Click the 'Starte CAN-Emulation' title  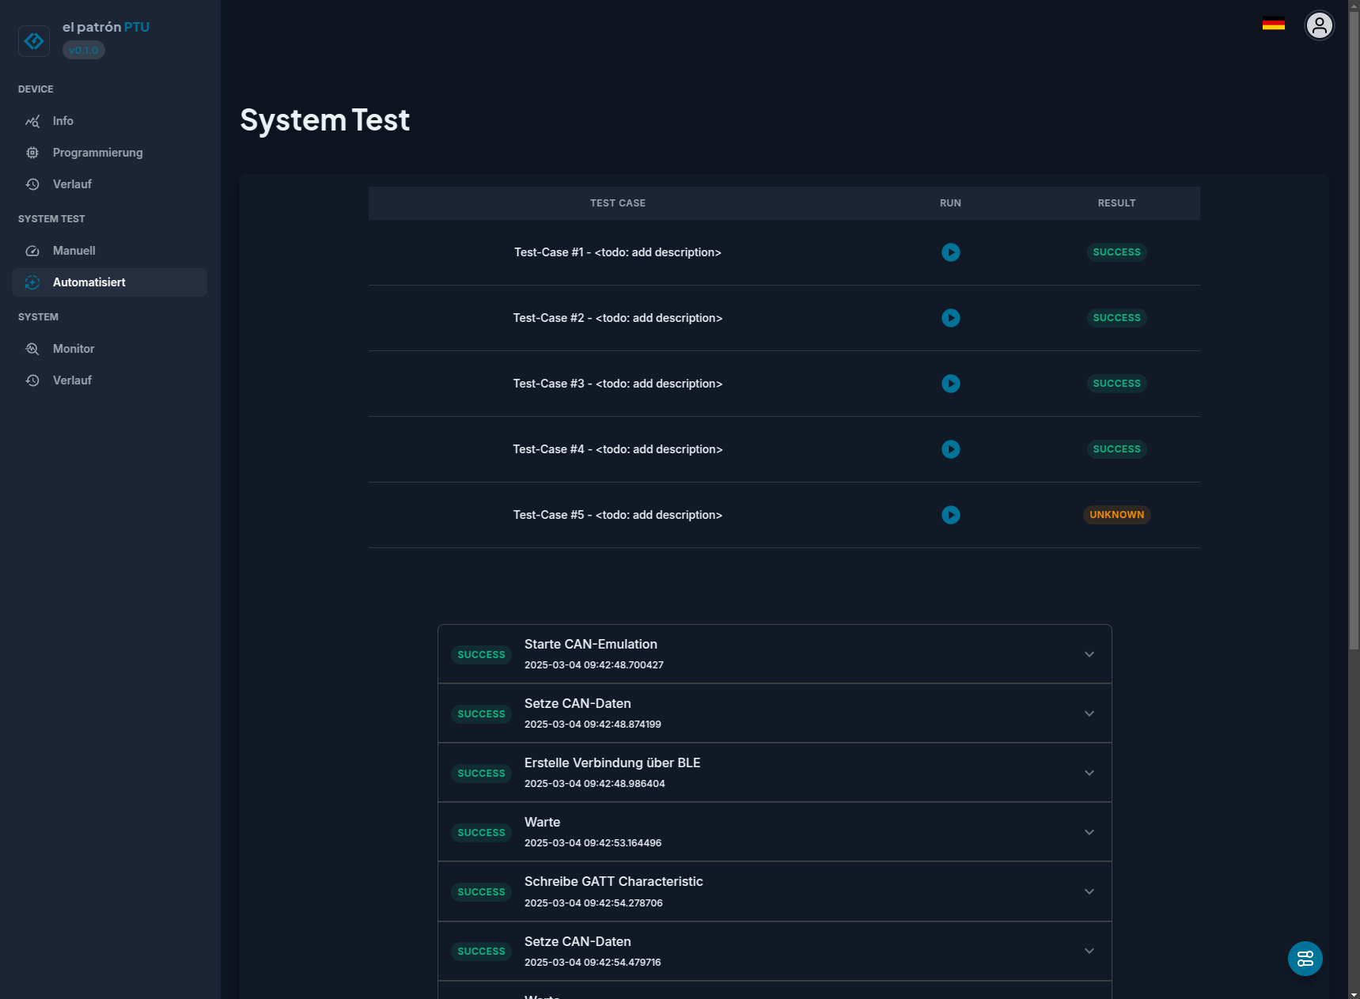(x=591, y=645)
